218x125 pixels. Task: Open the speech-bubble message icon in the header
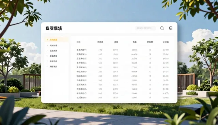(x=171, y=28)
